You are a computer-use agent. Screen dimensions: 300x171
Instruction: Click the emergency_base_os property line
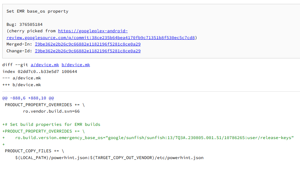tap(154, 138)
